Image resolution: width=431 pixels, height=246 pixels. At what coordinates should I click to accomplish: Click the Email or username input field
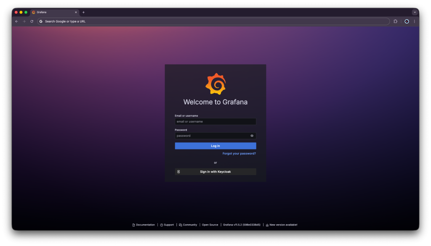pos(215,121)
